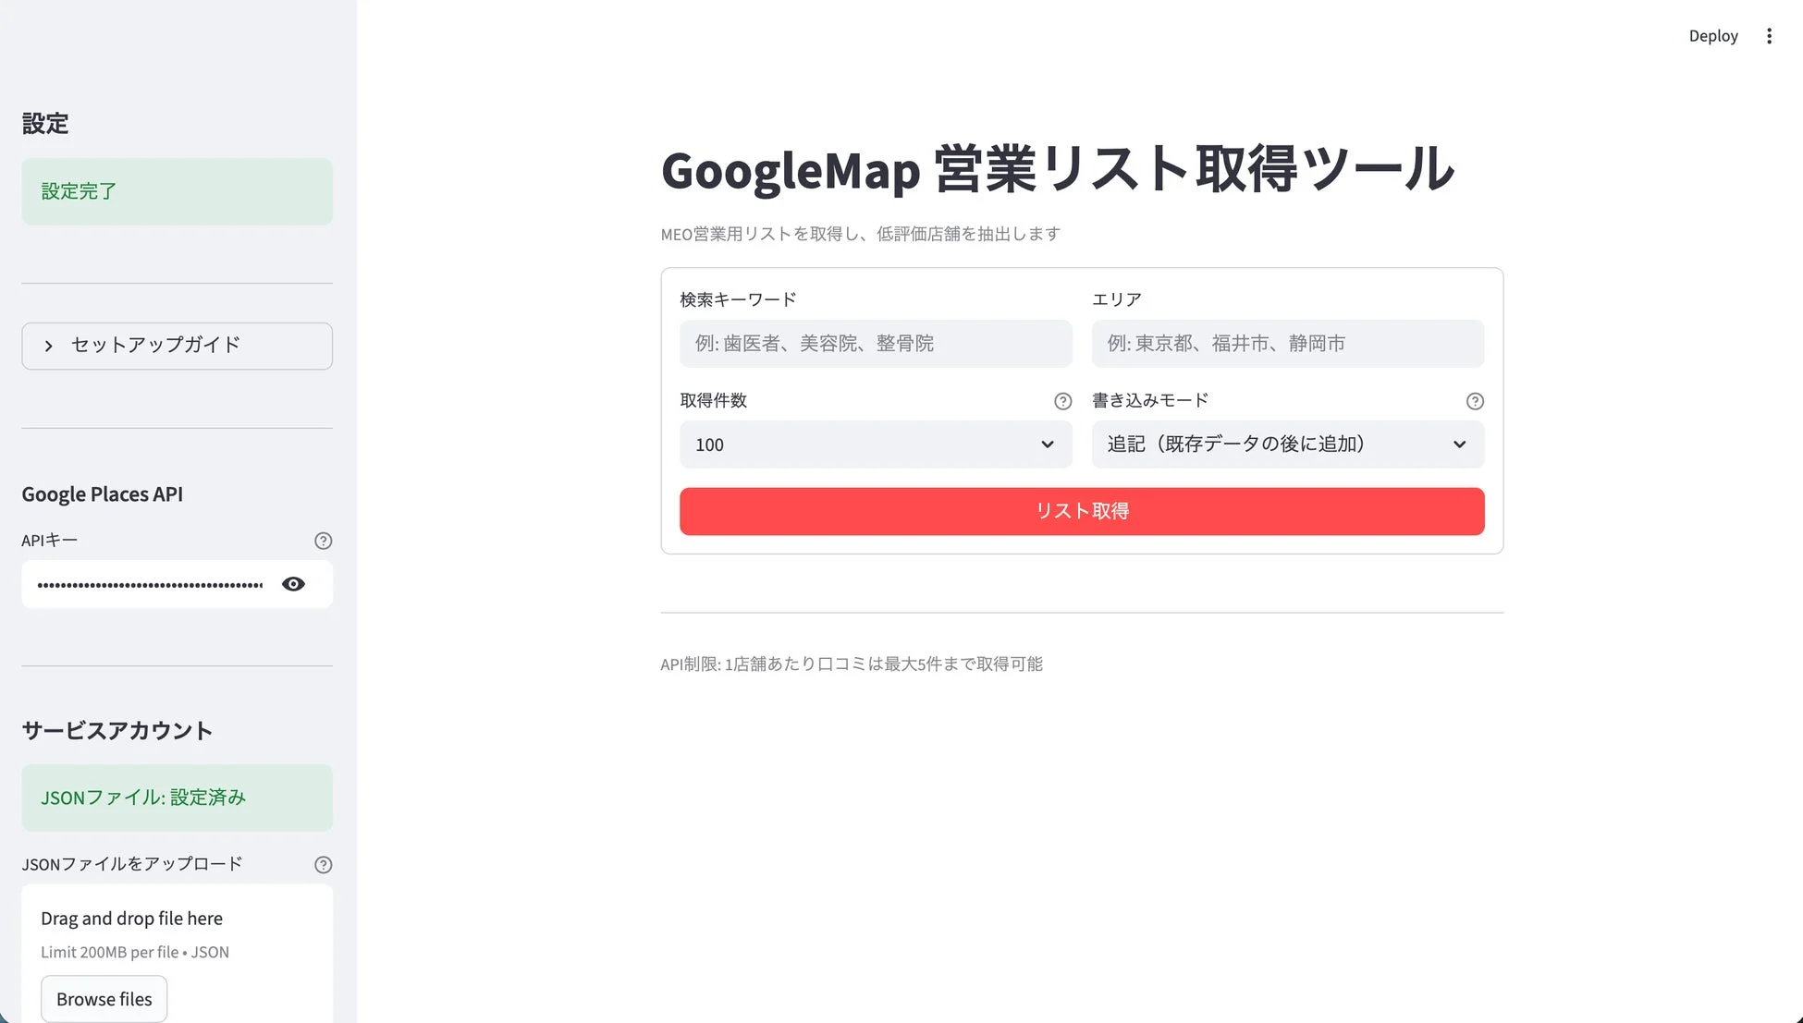Open the 書き込みモード dropdown

[1287, 445]
